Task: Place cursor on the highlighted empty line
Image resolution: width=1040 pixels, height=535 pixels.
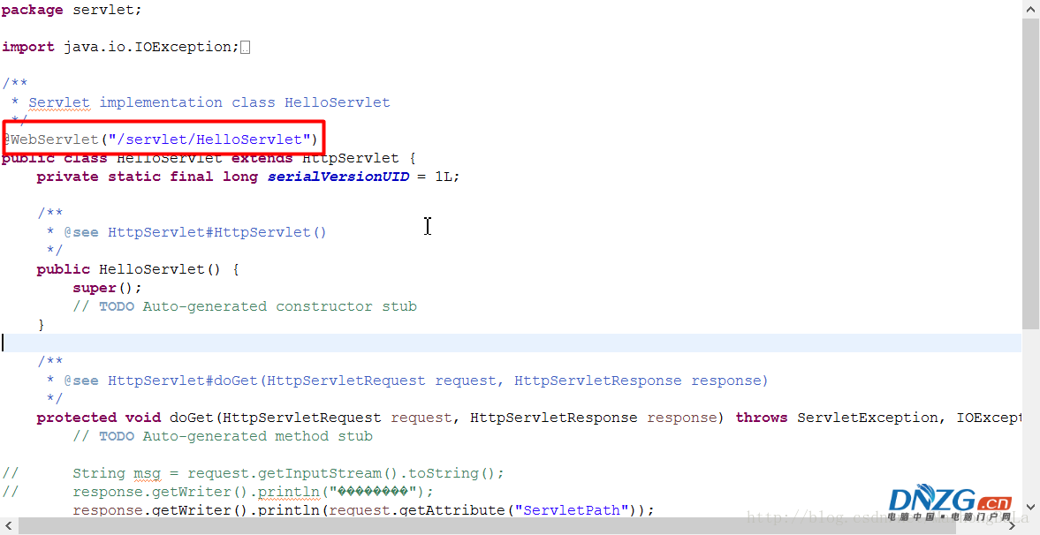Action: click(442, 343)
